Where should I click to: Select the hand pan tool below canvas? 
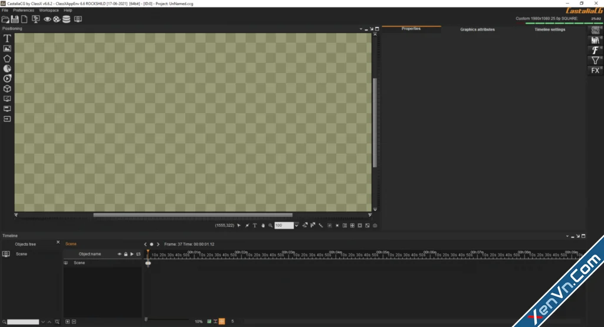click(262, 226)
